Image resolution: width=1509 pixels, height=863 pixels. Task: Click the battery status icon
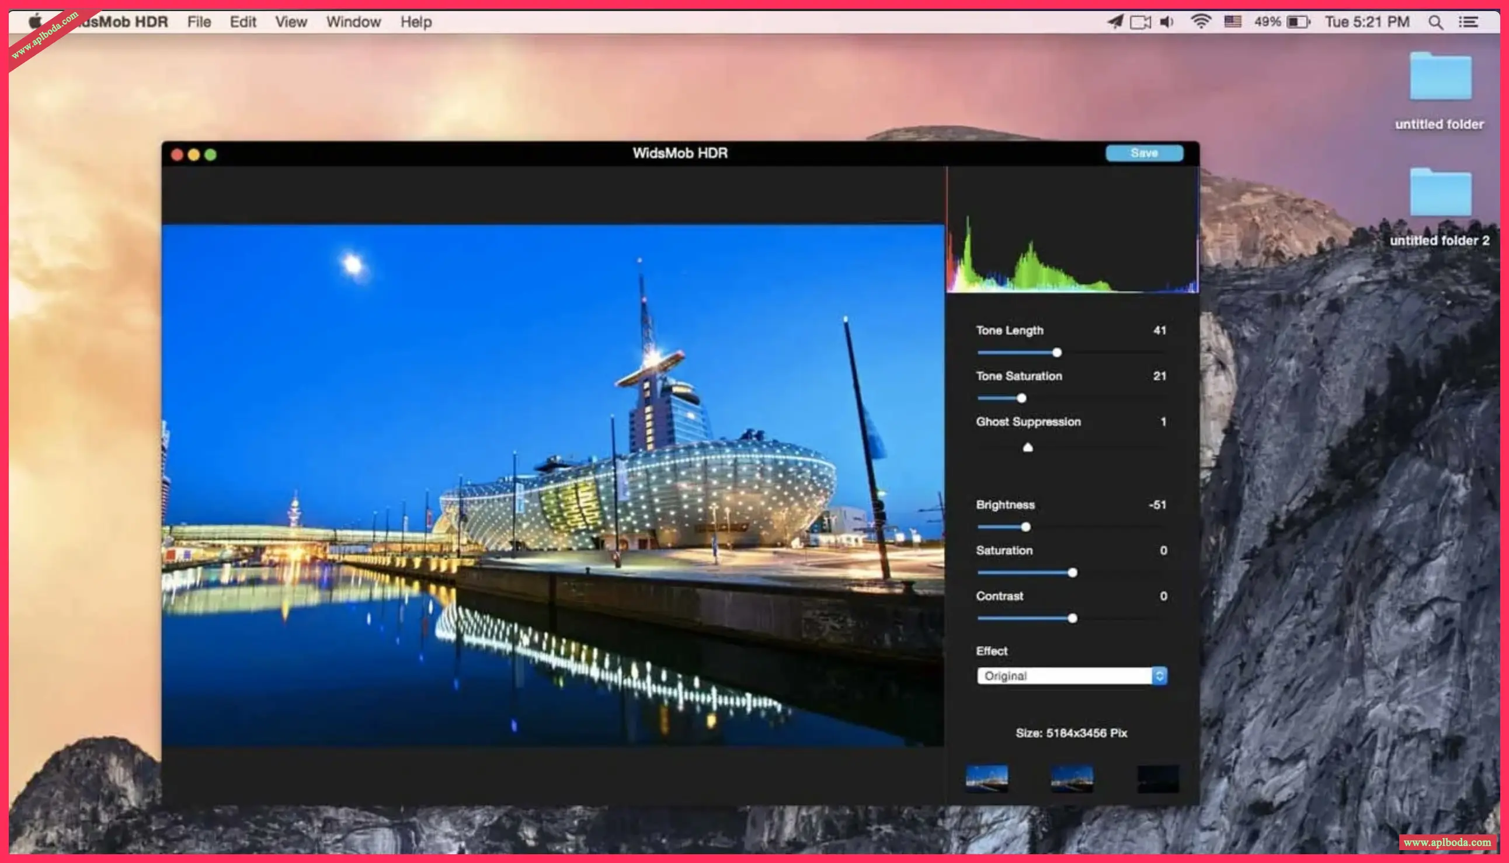coord(1298,22)
